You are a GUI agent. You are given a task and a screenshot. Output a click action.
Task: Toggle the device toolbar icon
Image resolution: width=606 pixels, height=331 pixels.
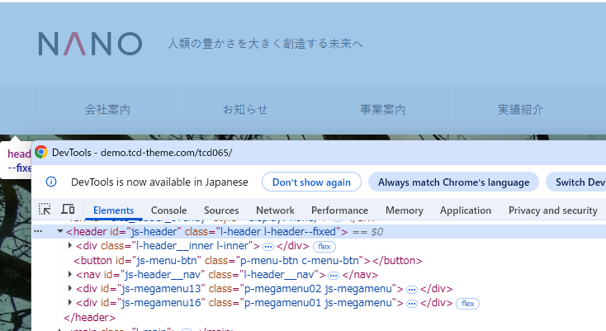pos(68,210)
